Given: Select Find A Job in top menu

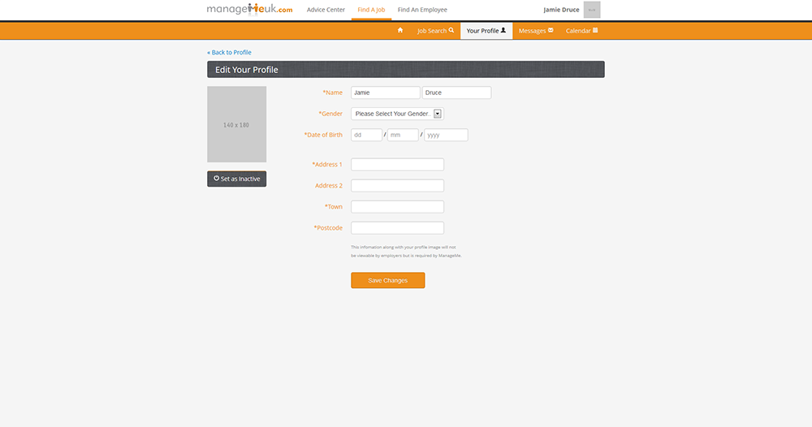Looking at the screenshot, I should [x=371, y=10].
